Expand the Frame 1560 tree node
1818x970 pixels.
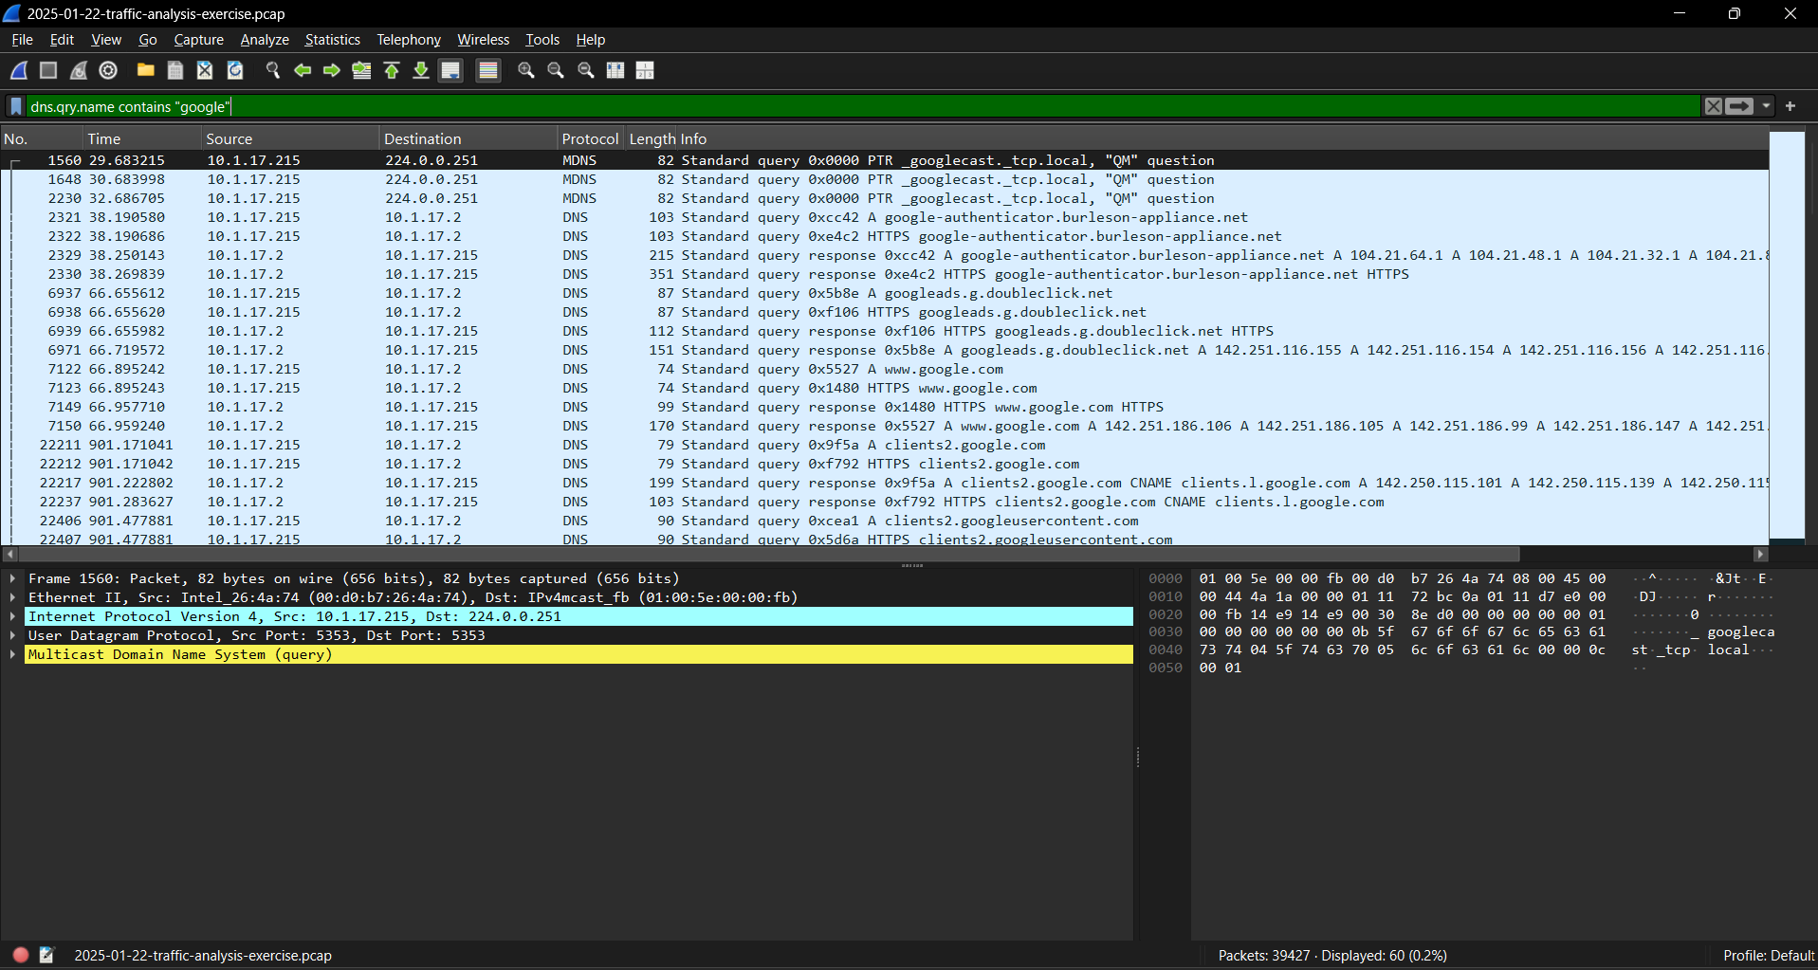pyautogui.click(x=12, y=578)
